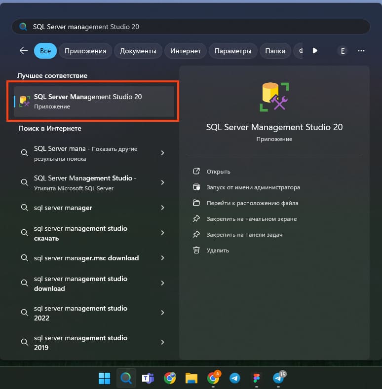Open Telegram icon without badge on taskbar

(x=235, y=378)
